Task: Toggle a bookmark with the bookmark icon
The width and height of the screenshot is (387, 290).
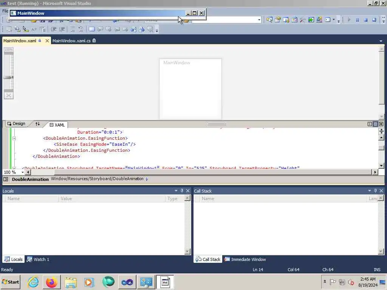Action: 91,29
